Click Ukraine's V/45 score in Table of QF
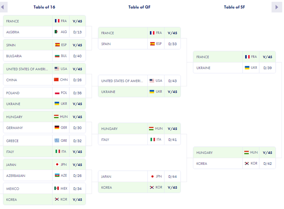The height and width of the screenshot is (209, 284). [172, 92]
